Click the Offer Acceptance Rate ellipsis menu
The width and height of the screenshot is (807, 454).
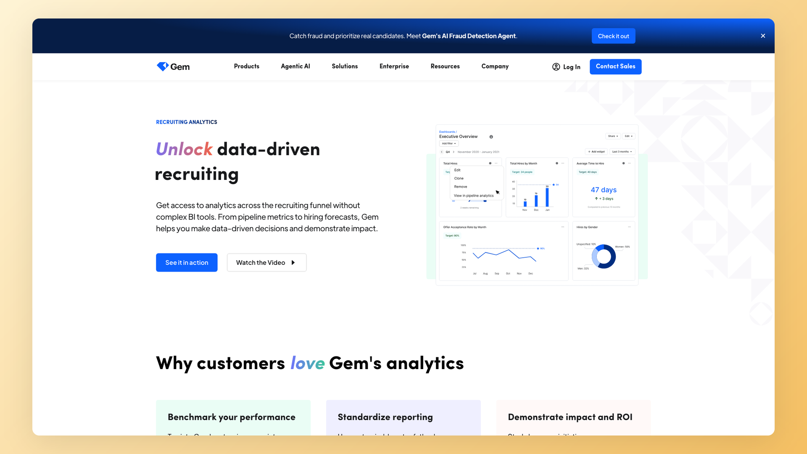[x=563, y=227]
